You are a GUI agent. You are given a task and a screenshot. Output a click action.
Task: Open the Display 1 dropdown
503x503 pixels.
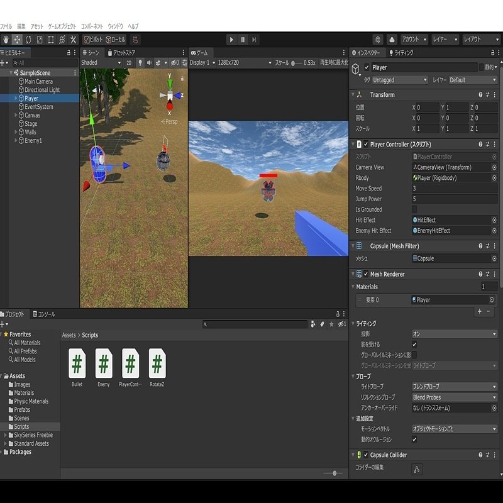point(202,62)
